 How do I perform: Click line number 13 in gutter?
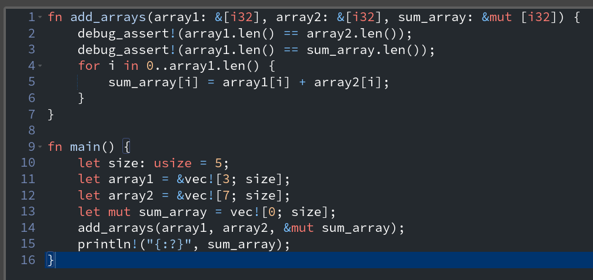point(28,212)
